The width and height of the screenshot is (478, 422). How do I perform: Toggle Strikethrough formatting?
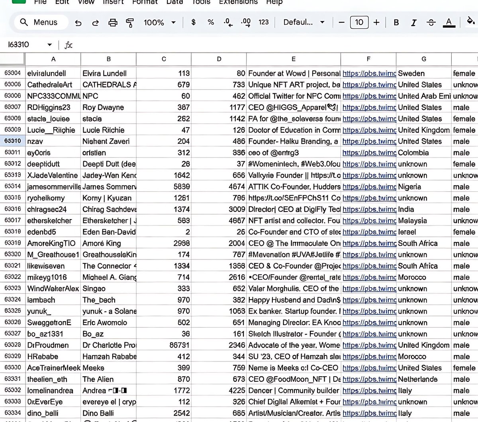(x=431, y=22)
